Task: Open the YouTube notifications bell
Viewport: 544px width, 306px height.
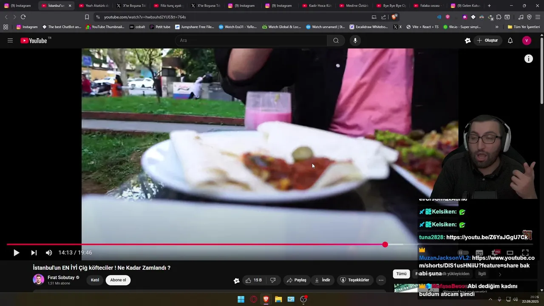Action: pos(510,40)
